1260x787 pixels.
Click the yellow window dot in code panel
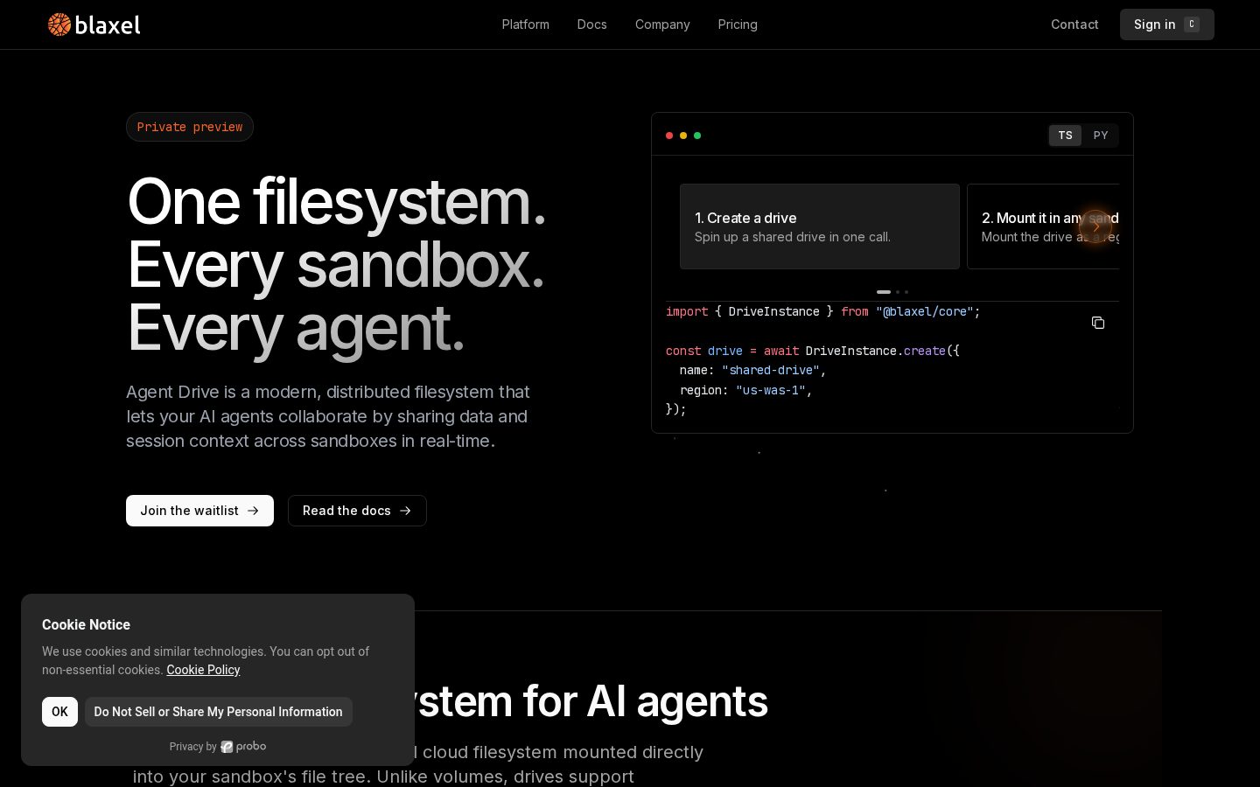point(683,136)
